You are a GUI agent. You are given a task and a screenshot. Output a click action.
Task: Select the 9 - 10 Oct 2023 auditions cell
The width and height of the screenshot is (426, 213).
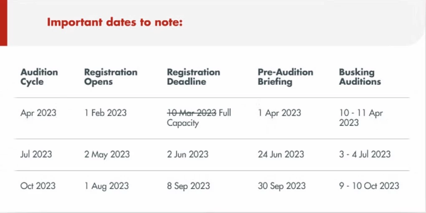pyautogui.click(x=369, y=186)
